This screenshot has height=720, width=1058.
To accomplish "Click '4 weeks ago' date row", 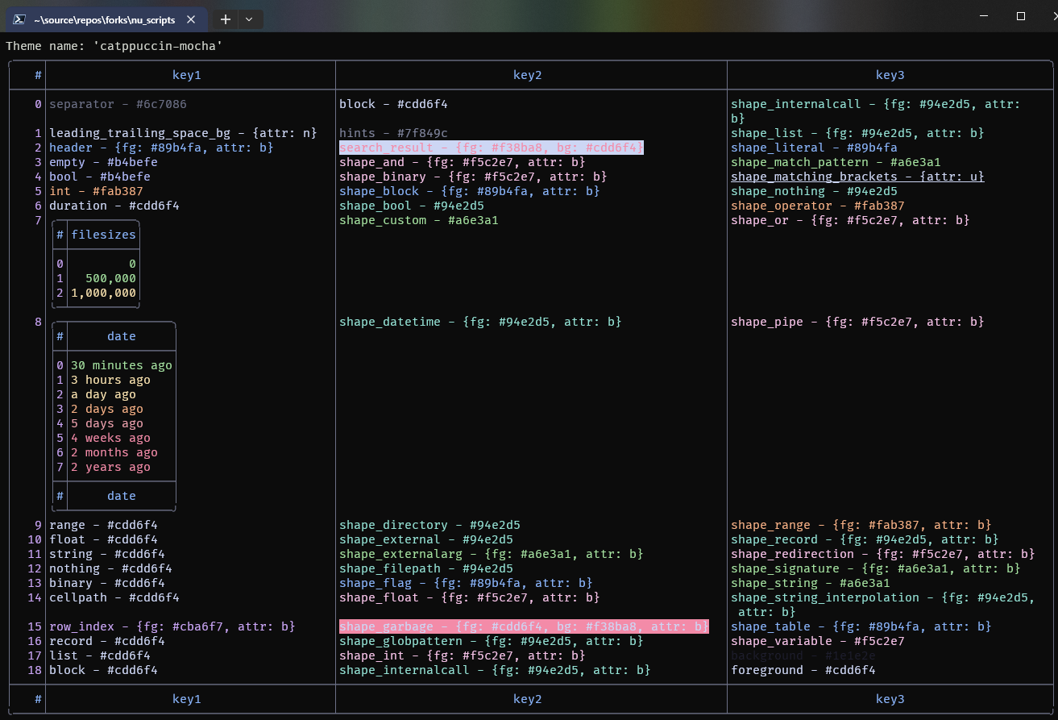I will tap(110, 438).
